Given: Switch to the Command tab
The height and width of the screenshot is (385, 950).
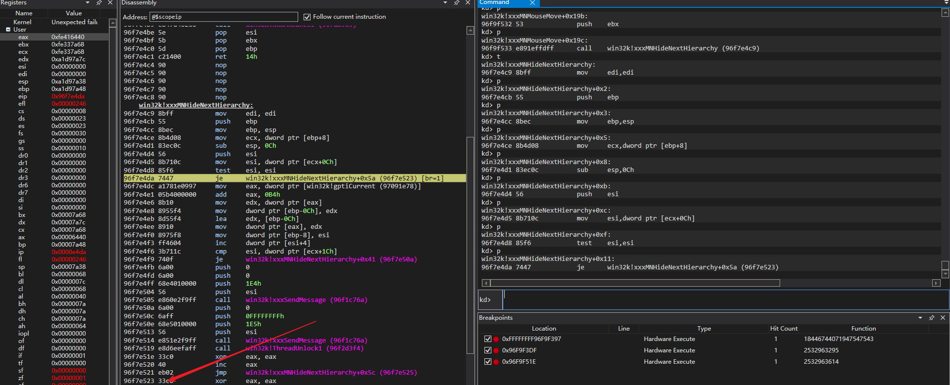Looking at the screenshot, I should tap(495, 3).
